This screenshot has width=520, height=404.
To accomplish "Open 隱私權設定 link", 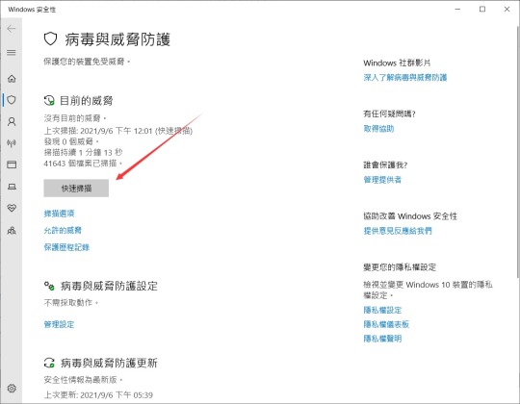I will point(382,310).
